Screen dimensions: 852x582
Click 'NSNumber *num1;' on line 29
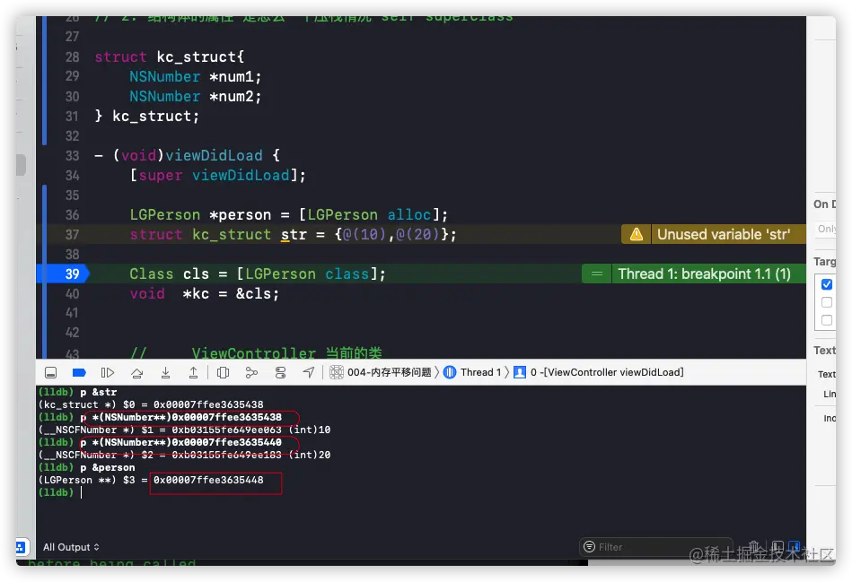coord(195,76)
